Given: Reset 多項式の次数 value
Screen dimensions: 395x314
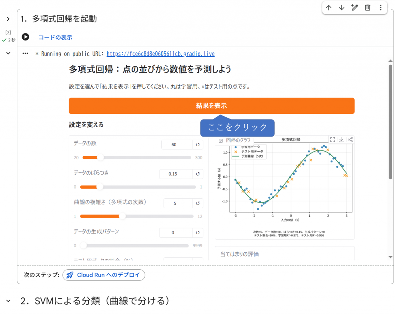Looking at the screenshot, I should pyautogui.click(x=198, y=203).
